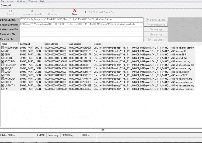Click end address 0x0000000036FFFFFF cell
The image size is (202, 143).
[80, 78]
